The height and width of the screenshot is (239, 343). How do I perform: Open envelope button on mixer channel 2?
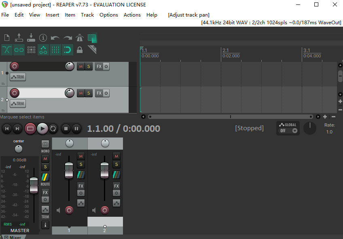(x=116, y=203)
